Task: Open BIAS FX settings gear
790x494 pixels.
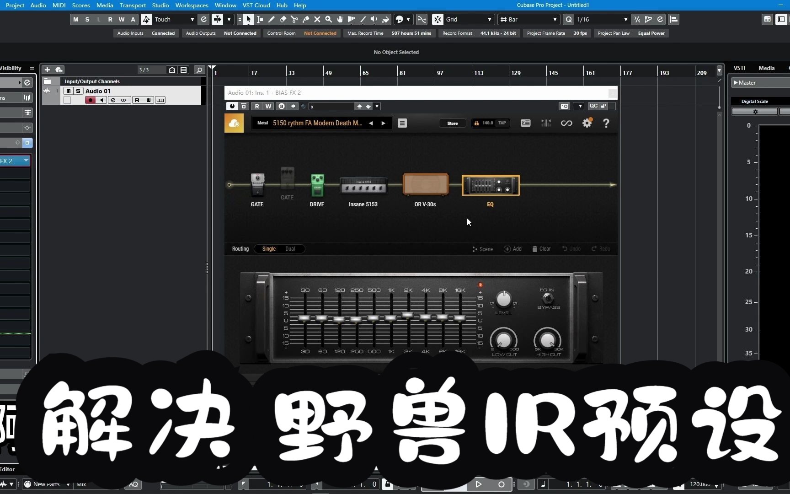Action: click(587, 123)
